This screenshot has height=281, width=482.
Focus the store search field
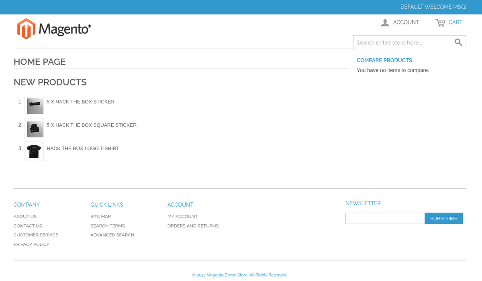402,43
